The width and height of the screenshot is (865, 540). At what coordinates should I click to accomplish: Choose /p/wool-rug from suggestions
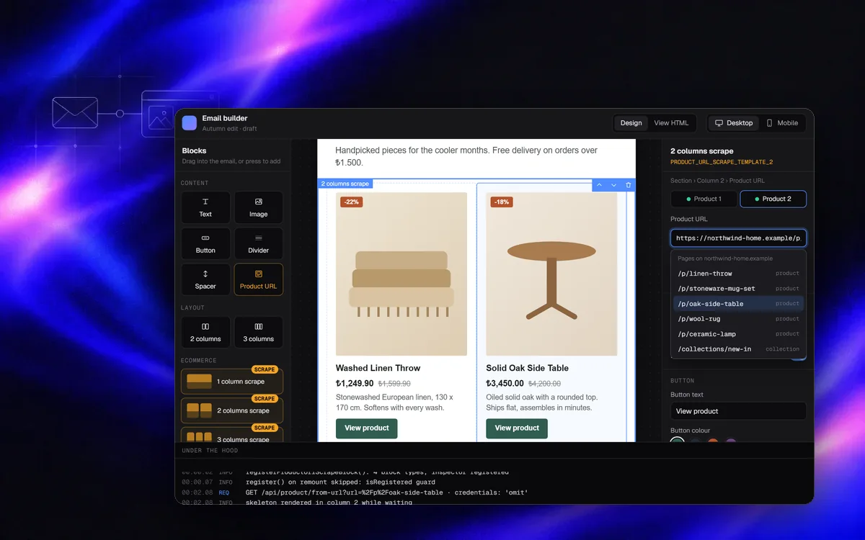738,319
